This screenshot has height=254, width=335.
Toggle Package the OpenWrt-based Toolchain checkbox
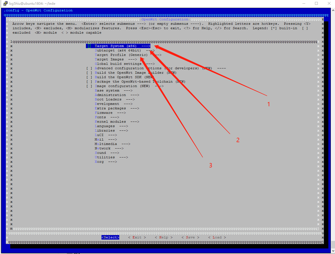point(89,82)
